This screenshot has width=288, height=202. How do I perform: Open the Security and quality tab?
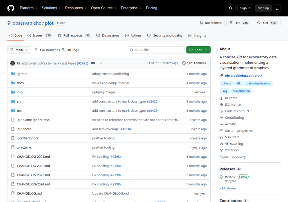(x=165, y=36)
